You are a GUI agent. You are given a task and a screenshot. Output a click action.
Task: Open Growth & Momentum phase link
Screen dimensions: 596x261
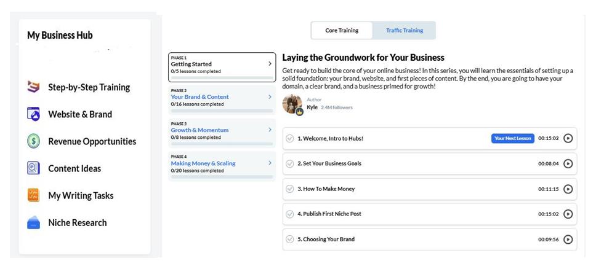pyautogui.click(x=200, y=130)
